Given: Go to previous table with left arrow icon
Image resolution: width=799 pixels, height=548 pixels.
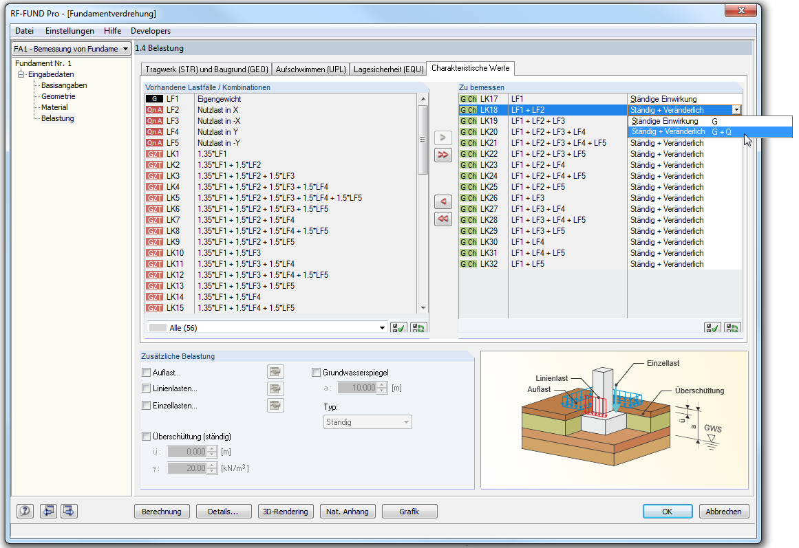Looking at the screenshot, I should tap(48, 511).
